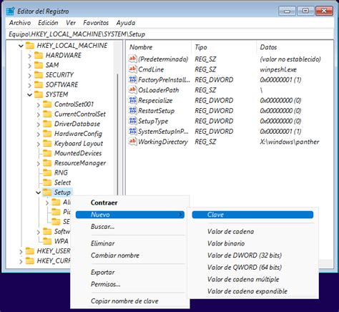
Task: Click the WPA folder icon
Action: (47, 241)
